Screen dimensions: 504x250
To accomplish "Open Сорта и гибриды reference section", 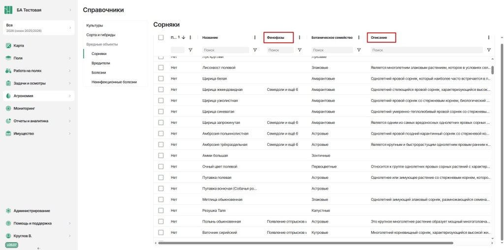I will pos(100,35).
